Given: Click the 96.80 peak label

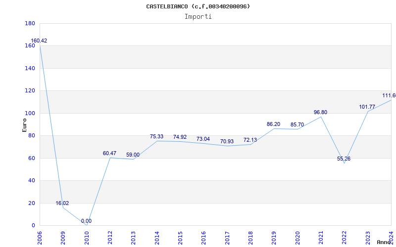Looking at the screenshot, I should tap(320, 113).
